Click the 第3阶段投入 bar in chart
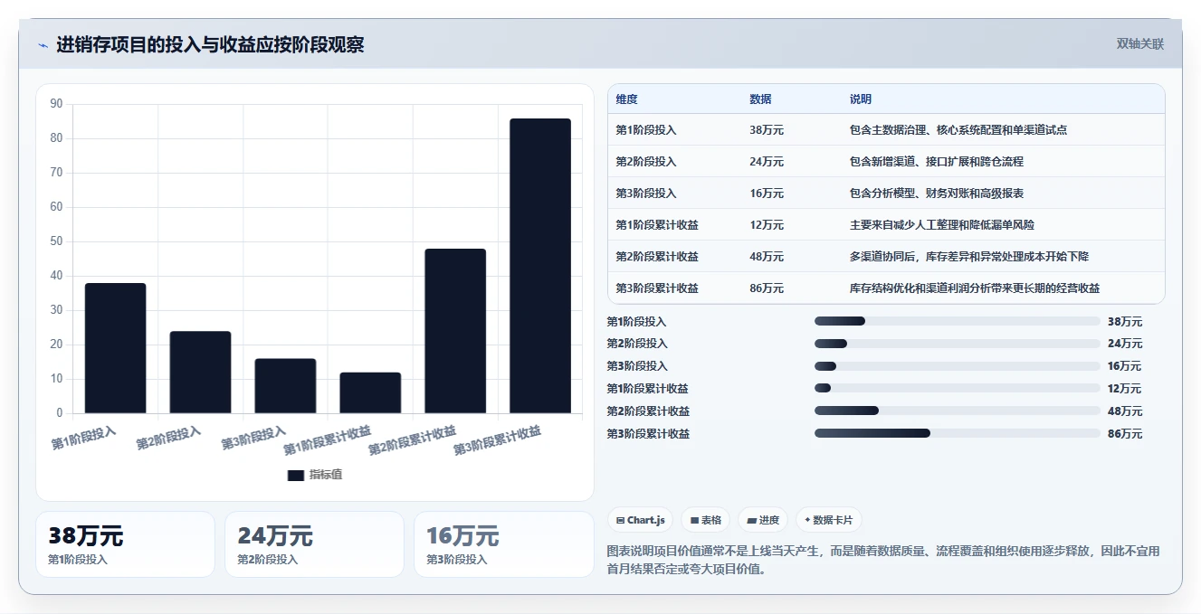Screen dimensions: 1201x614 [285, 386]
